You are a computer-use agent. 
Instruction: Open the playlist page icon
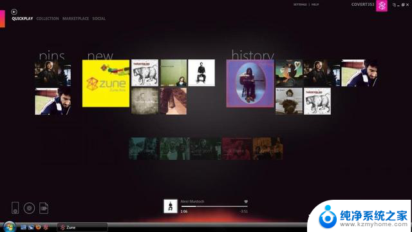pyautogui.click(x=44, y=208)
